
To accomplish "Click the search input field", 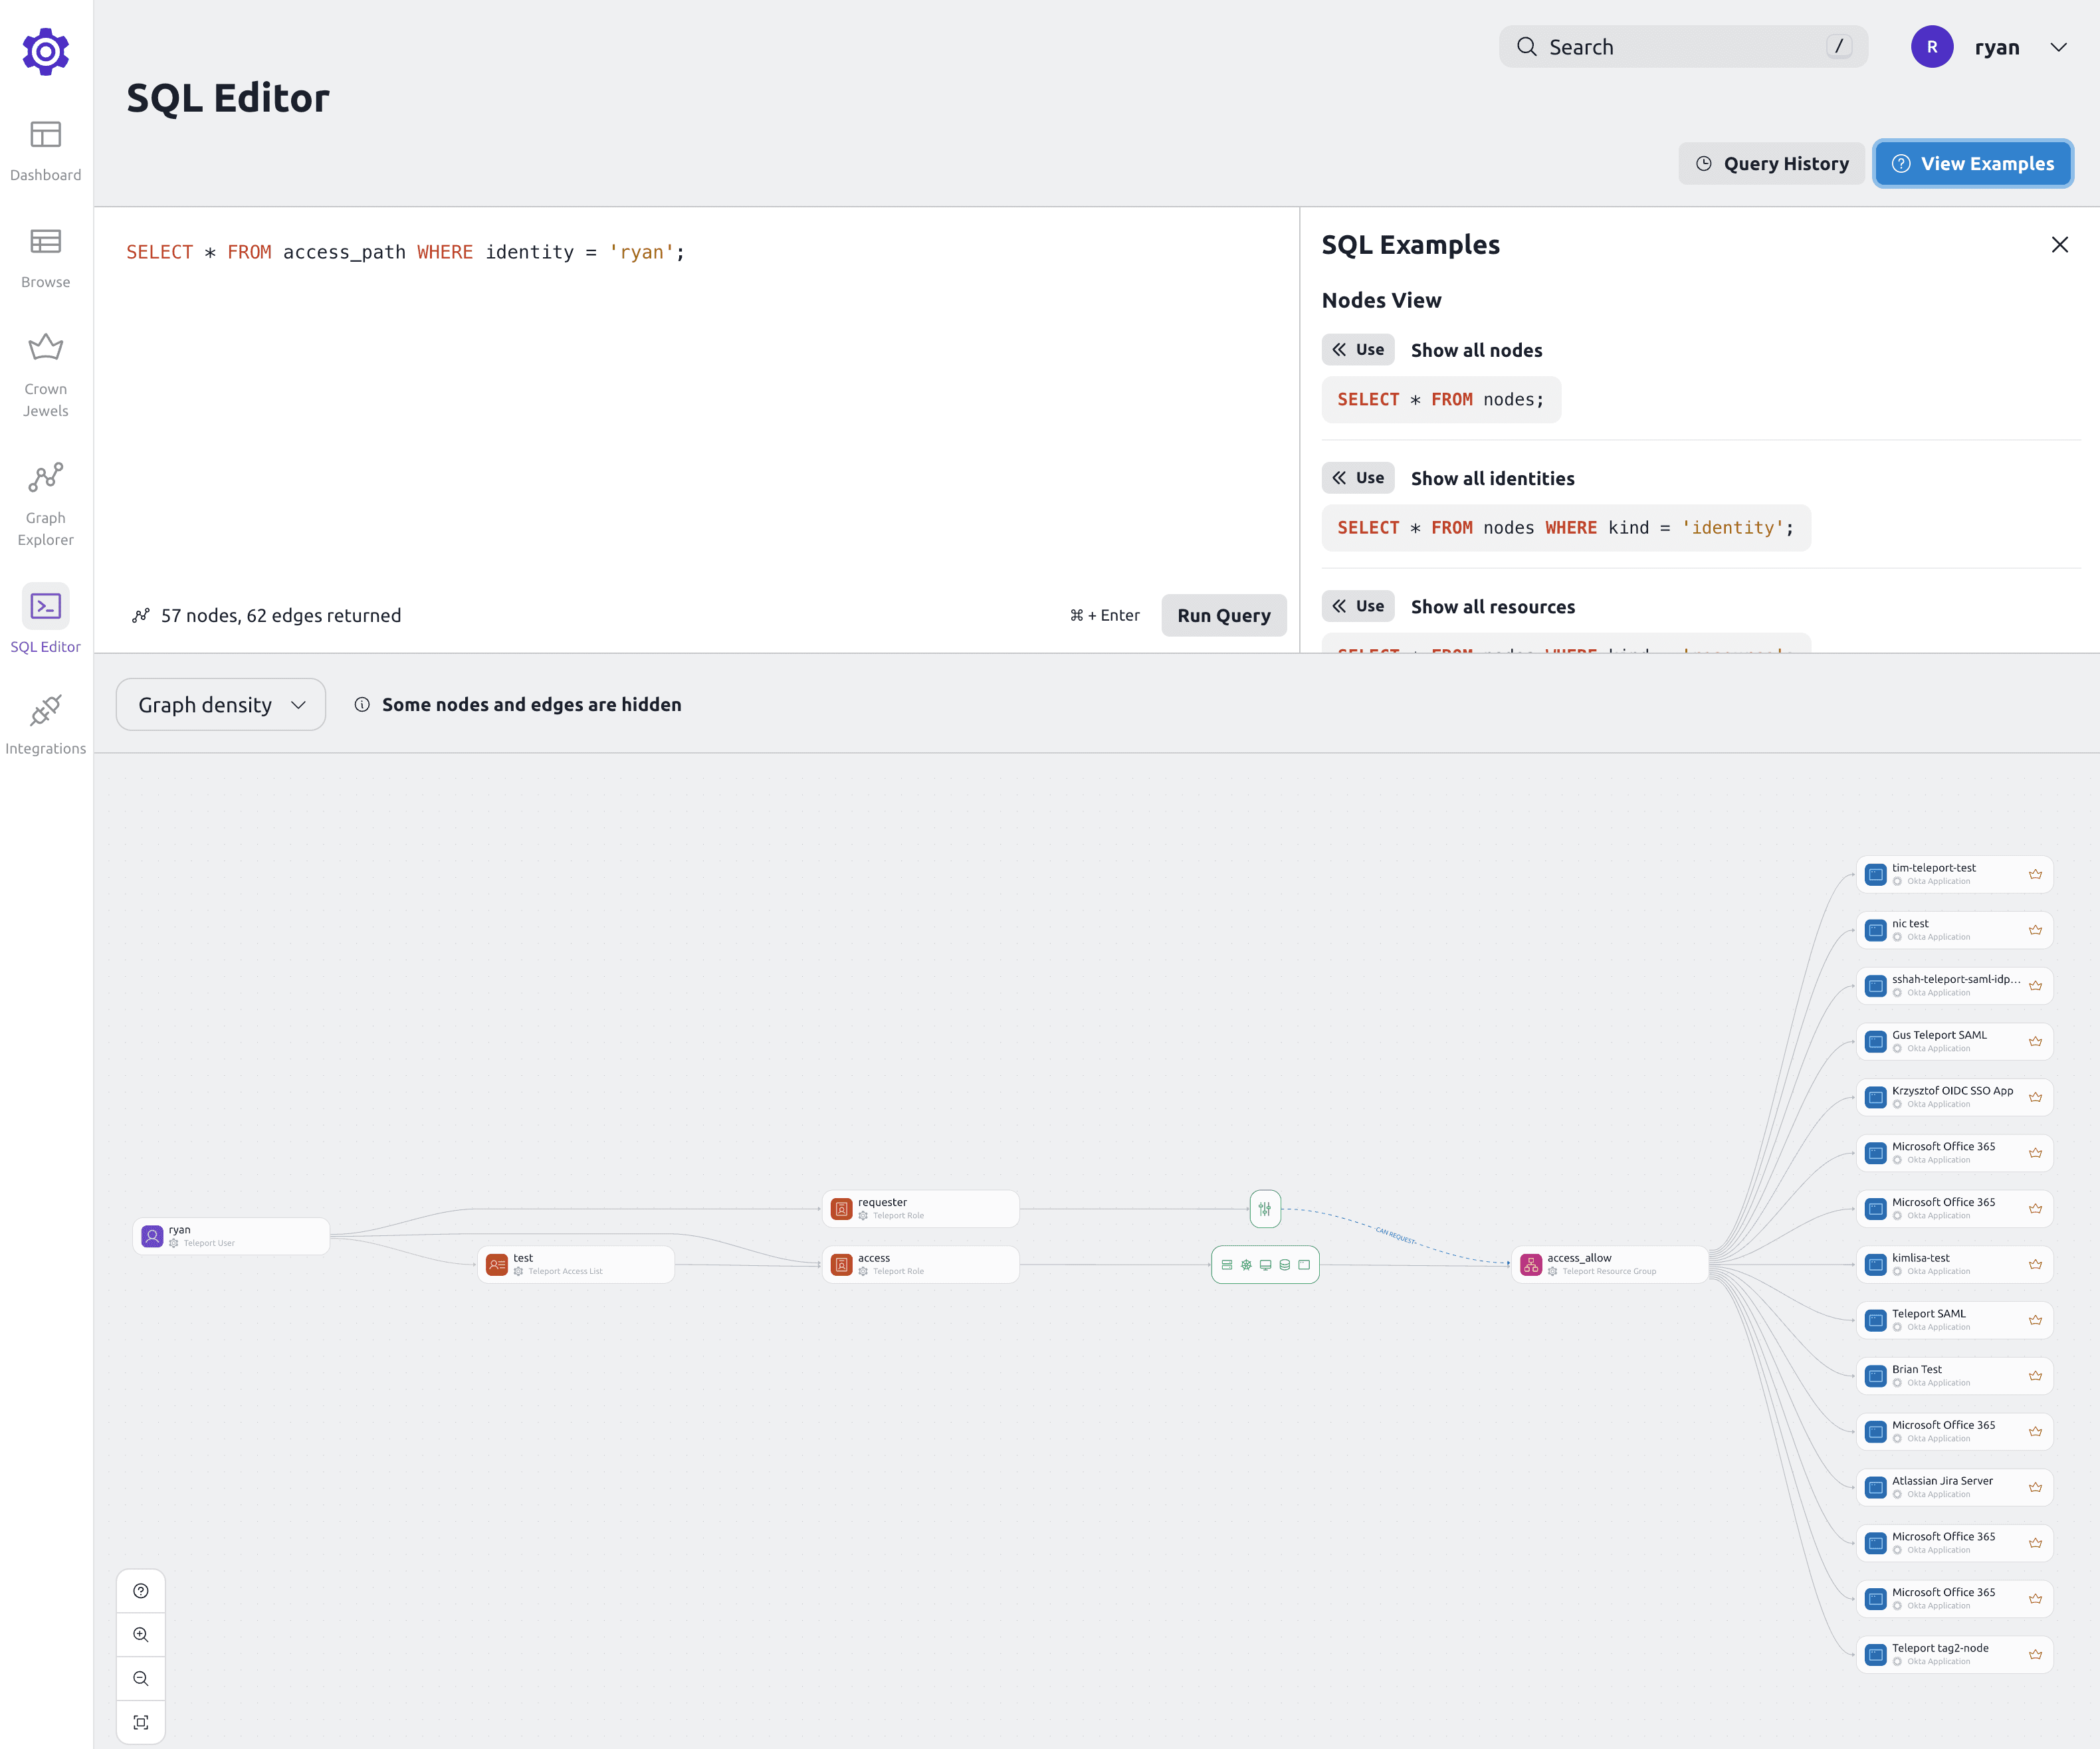I will coord(1683,45).
